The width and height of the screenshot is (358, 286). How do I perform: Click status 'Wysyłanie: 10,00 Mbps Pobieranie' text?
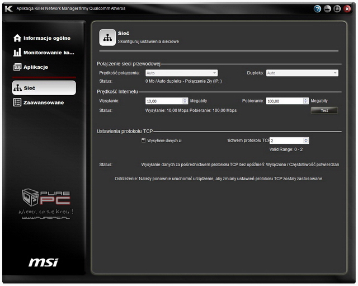point(191,110)
